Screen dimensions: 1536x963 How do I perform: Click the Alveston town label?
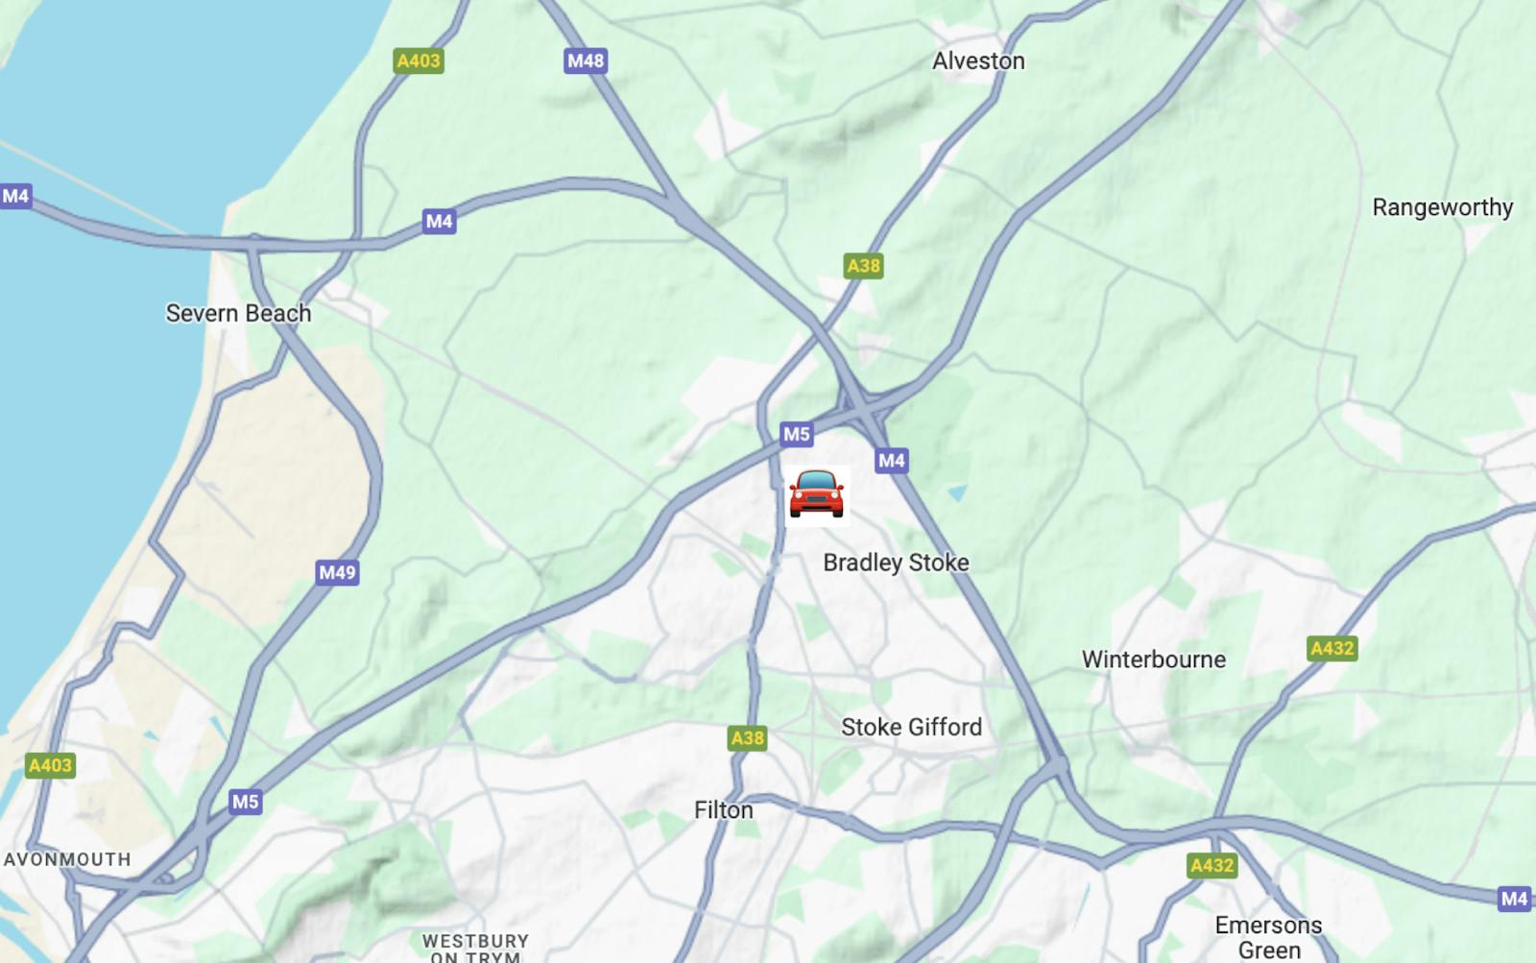point(978,60)
